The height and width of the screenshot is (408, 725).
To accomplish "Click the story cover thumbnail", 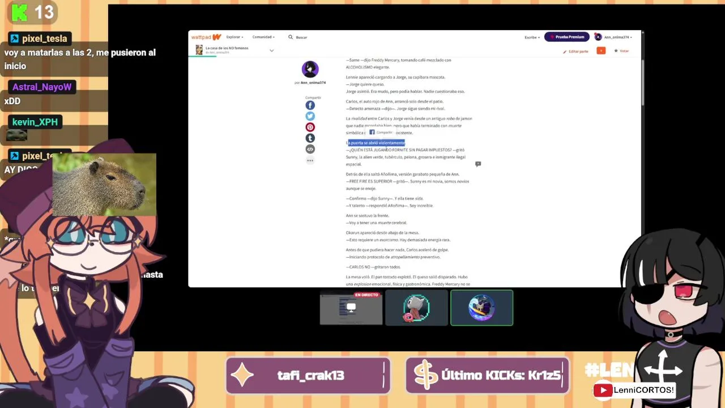I will (x=199, y=50).
